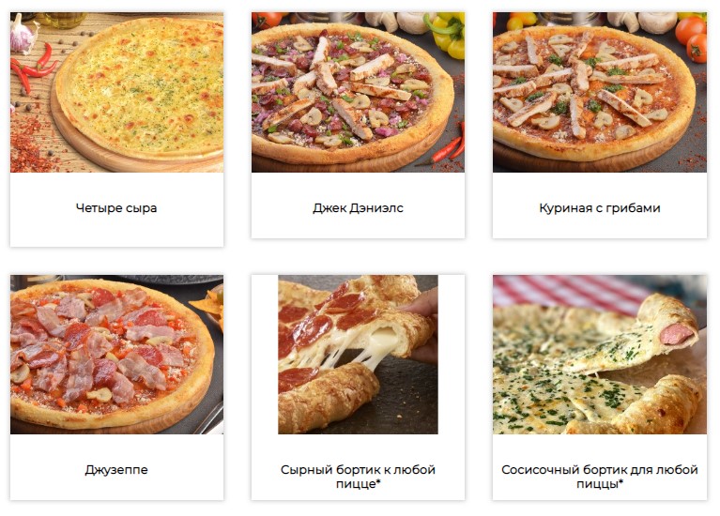Click Сырный бортик к любой пицце text
The width and height of the screenshot is (720, 516).
point(358,477)
